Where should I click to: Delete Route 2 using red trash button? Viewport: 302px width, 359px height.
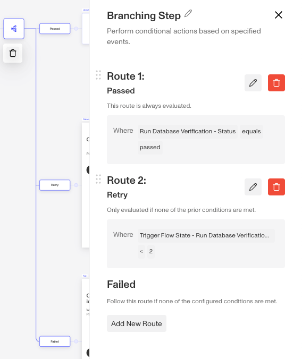pos(276,187)
